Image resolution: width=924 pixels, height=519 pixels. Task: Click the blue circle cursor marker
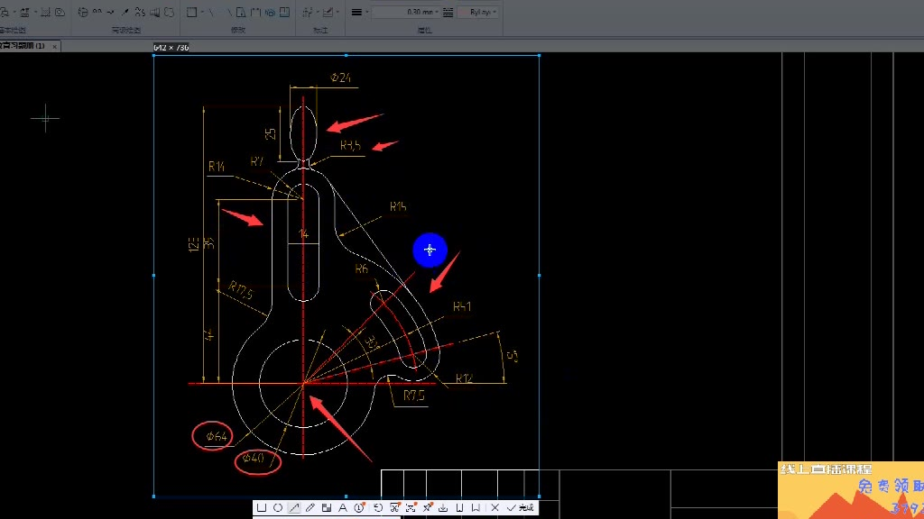(430, 250)
